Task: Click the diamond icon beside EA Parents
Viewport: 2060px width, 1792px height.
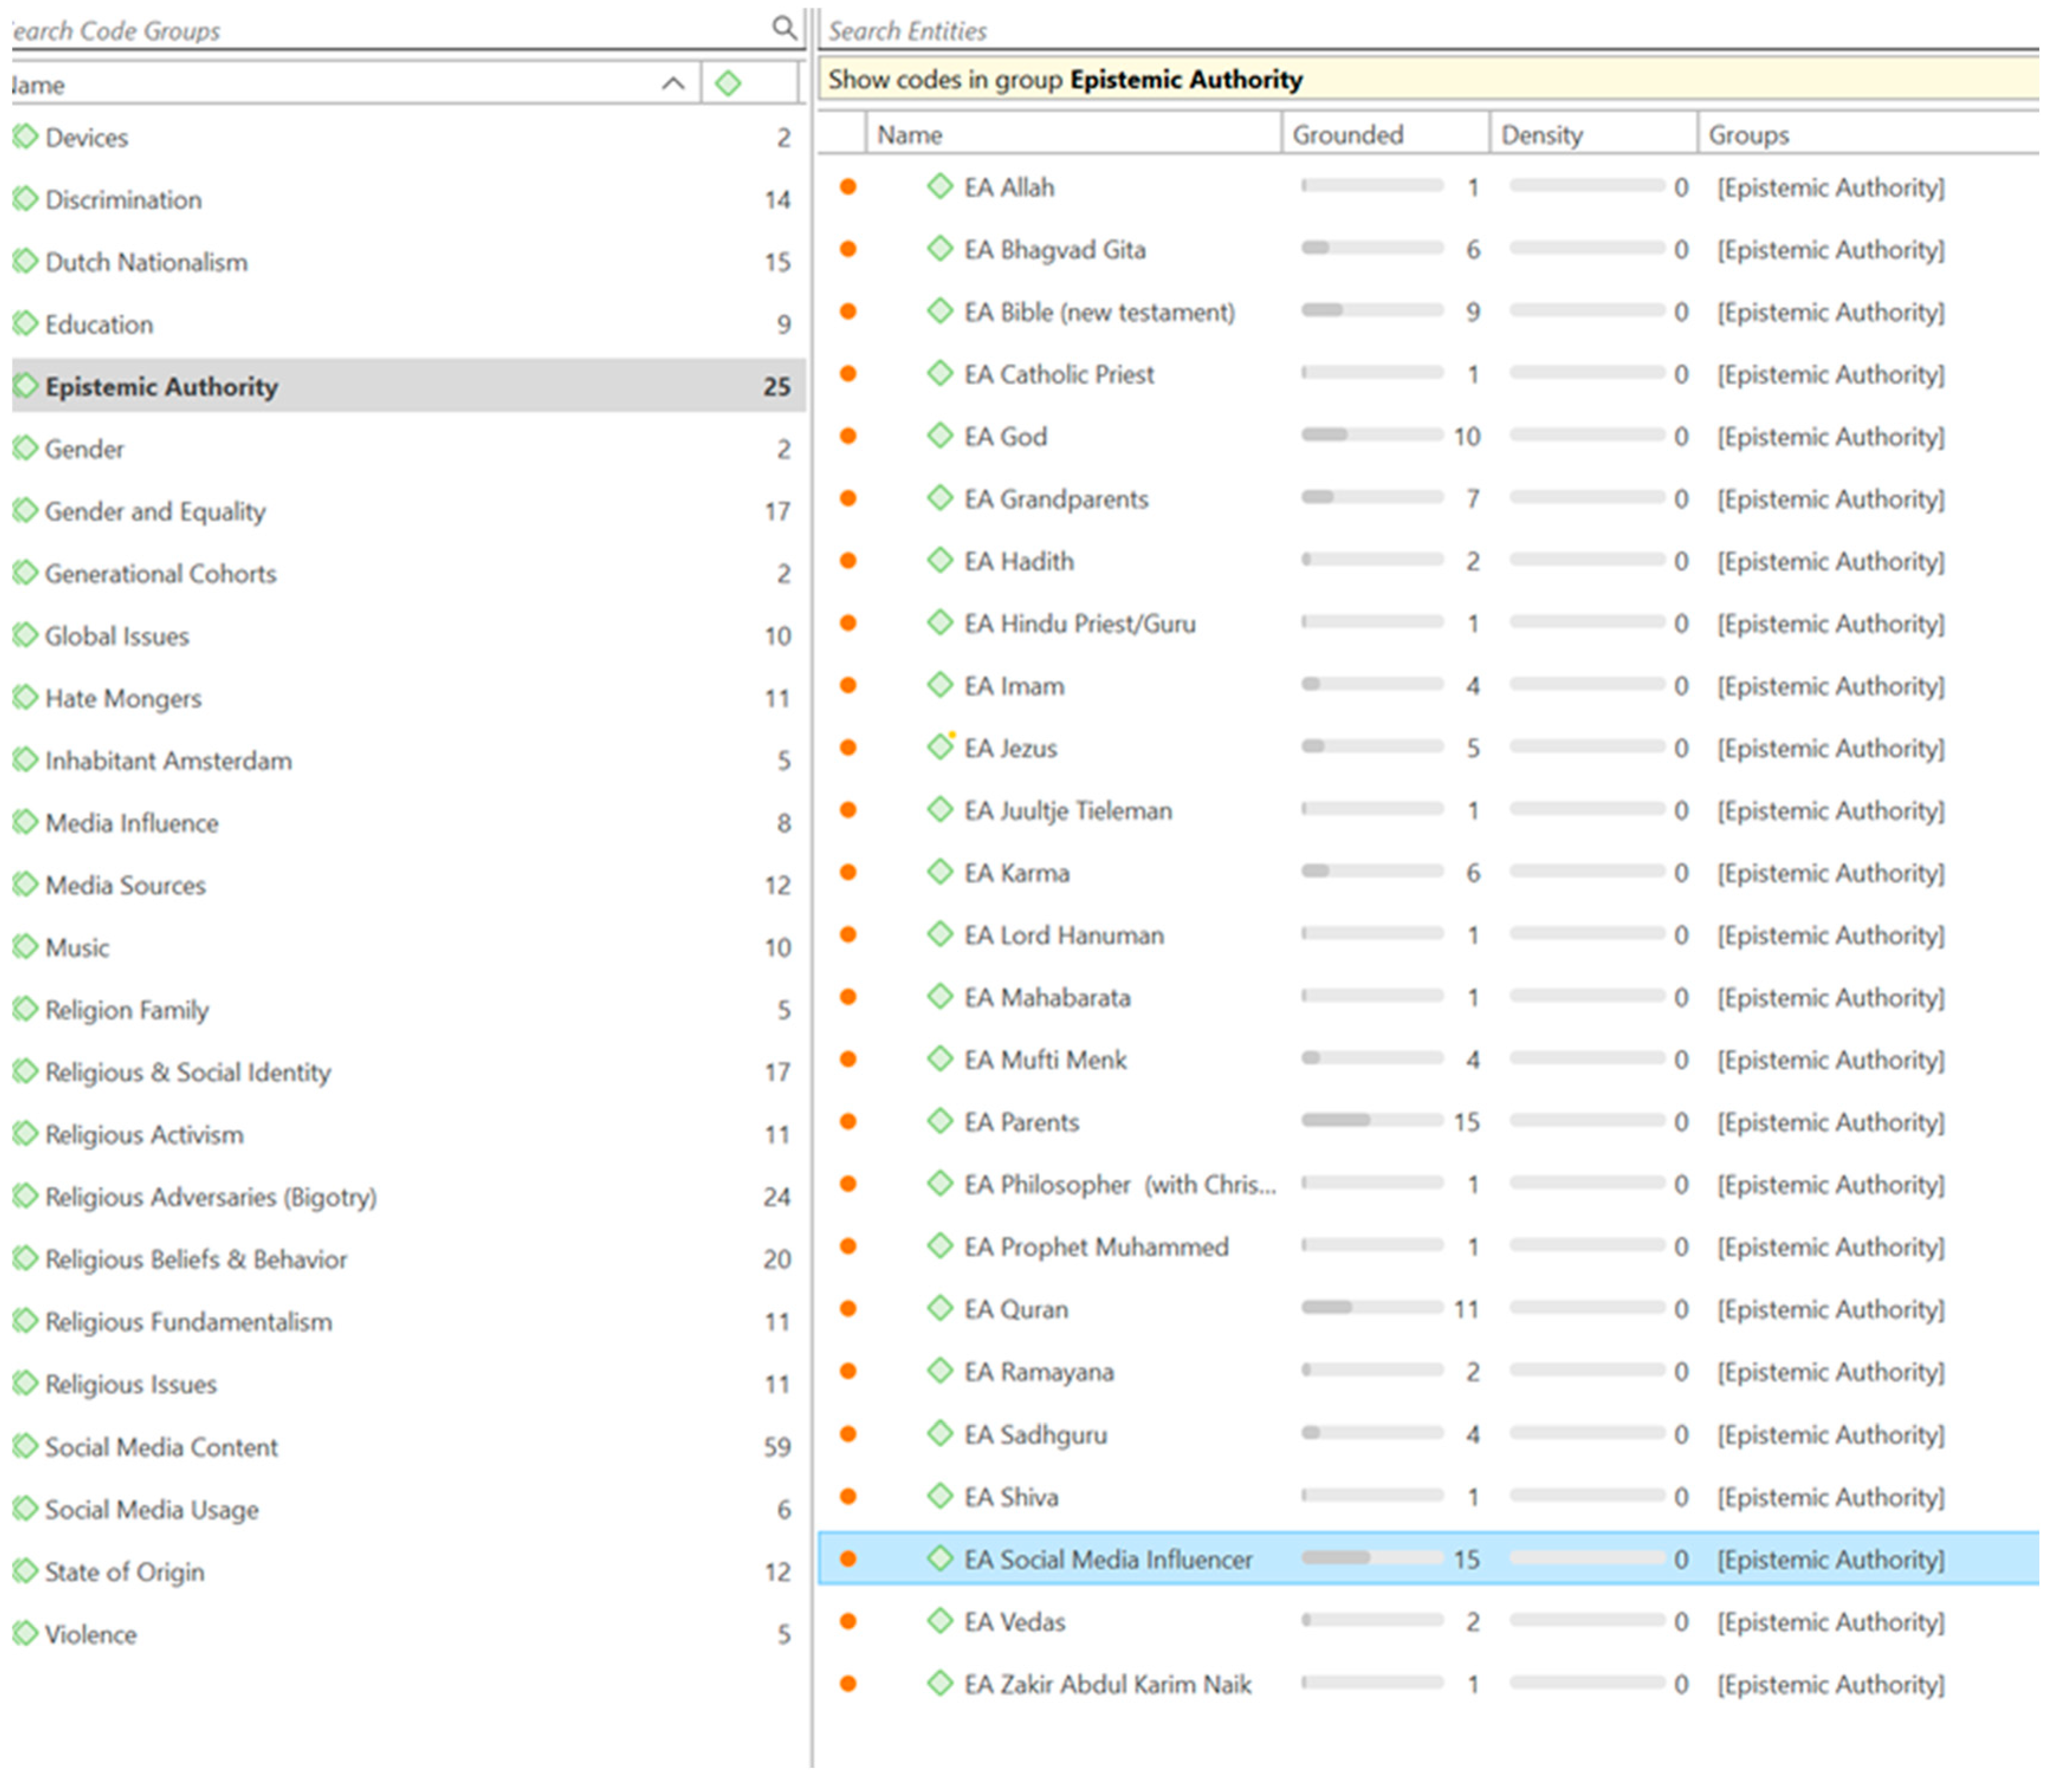Action: (x=939, y=1120)
